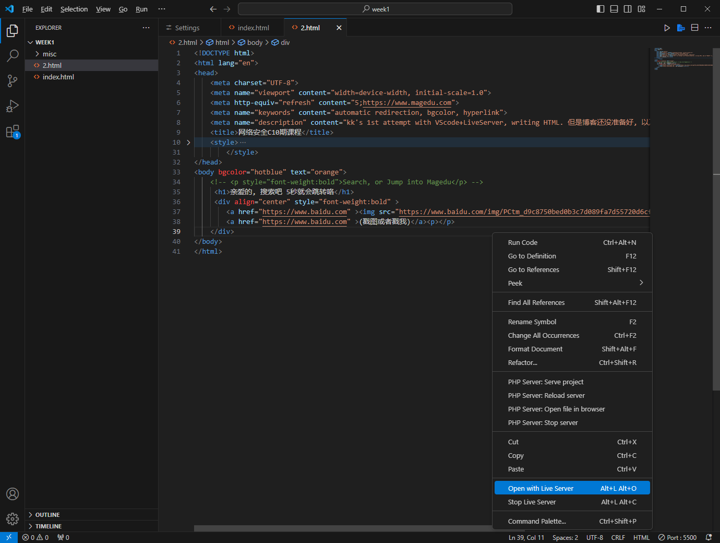The height and width of the screenshot is (543, 720).
Task: Open the Manage gear icon
Action: pos(13,518)
